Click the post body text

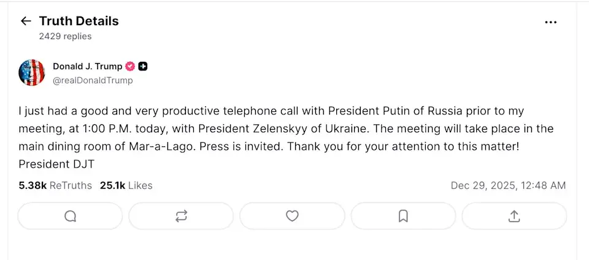tap(270, 129)
